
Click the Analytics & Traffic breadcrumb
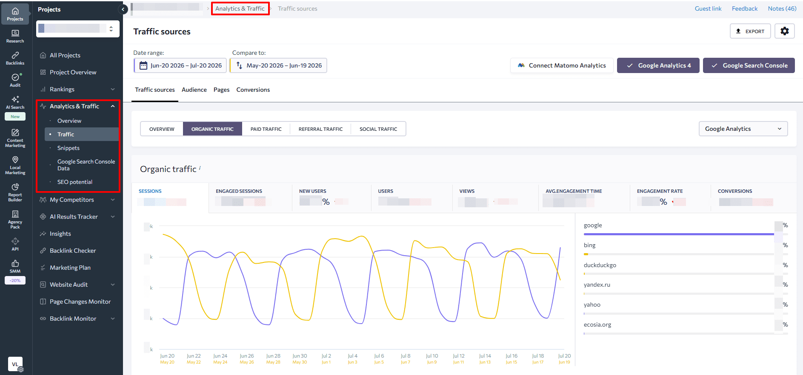(x=240, y=8)
